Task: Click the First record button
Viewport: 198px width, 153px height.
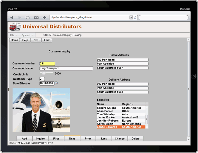Action: coord(56,139)
